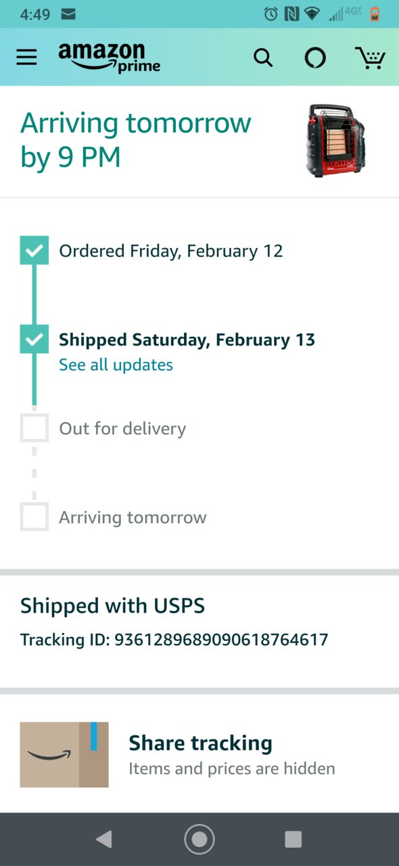Tap the Amazon Prime logo
399x866 pixels.
point(110,58)
